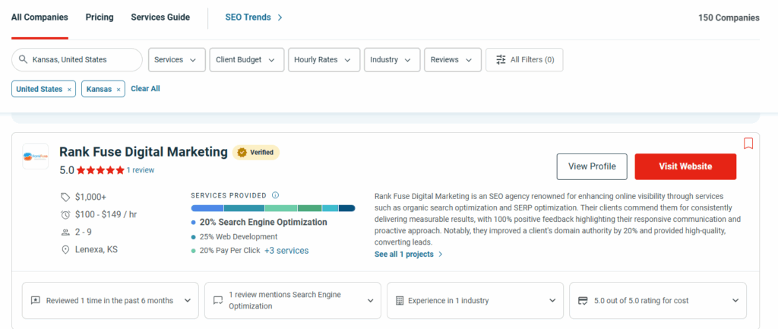Open the Services dropdown
Screen dimensions: 778x329
pyautogui.click(x=176, y=60)
